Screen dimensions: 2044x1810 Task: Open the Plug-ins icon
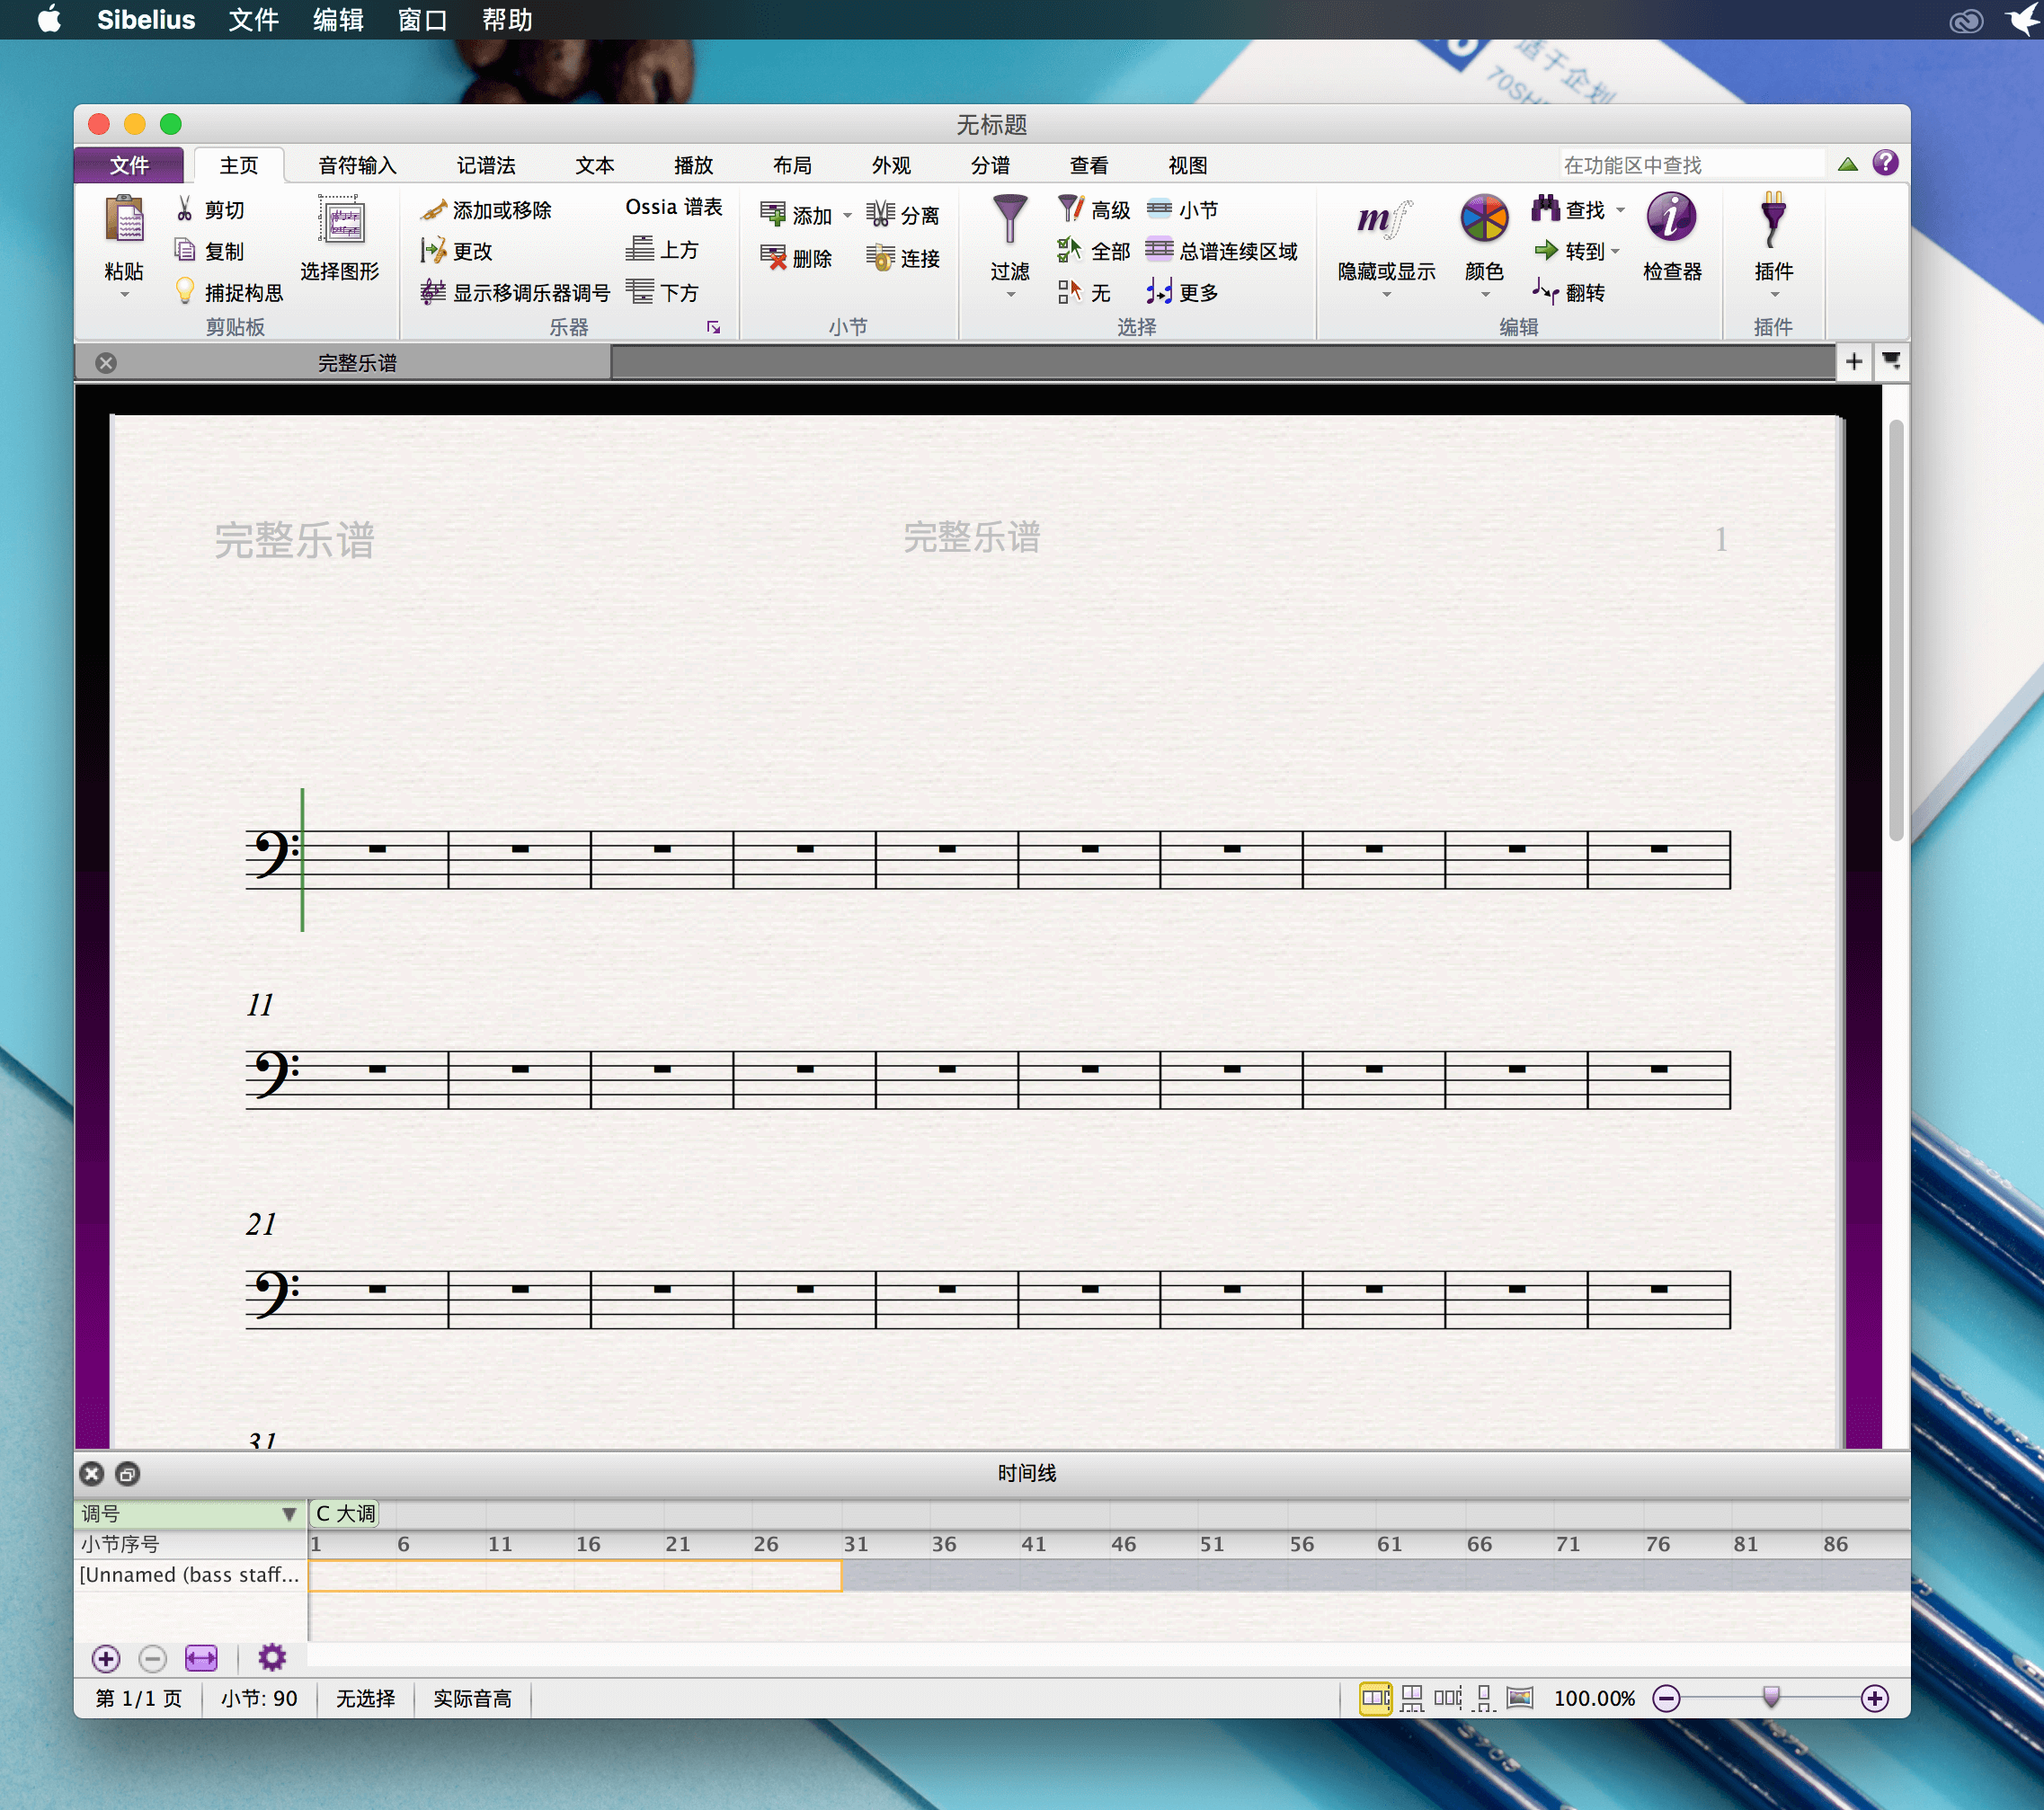pos(1773,220)
